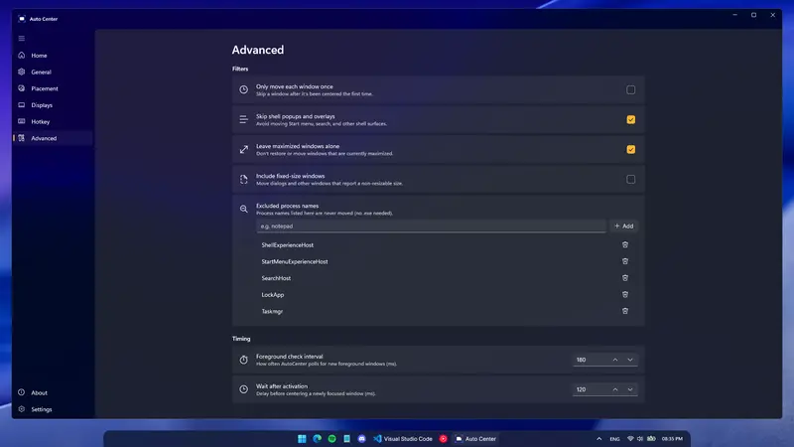
Task: Open Hotkey page
Action: tap(53, 121)
